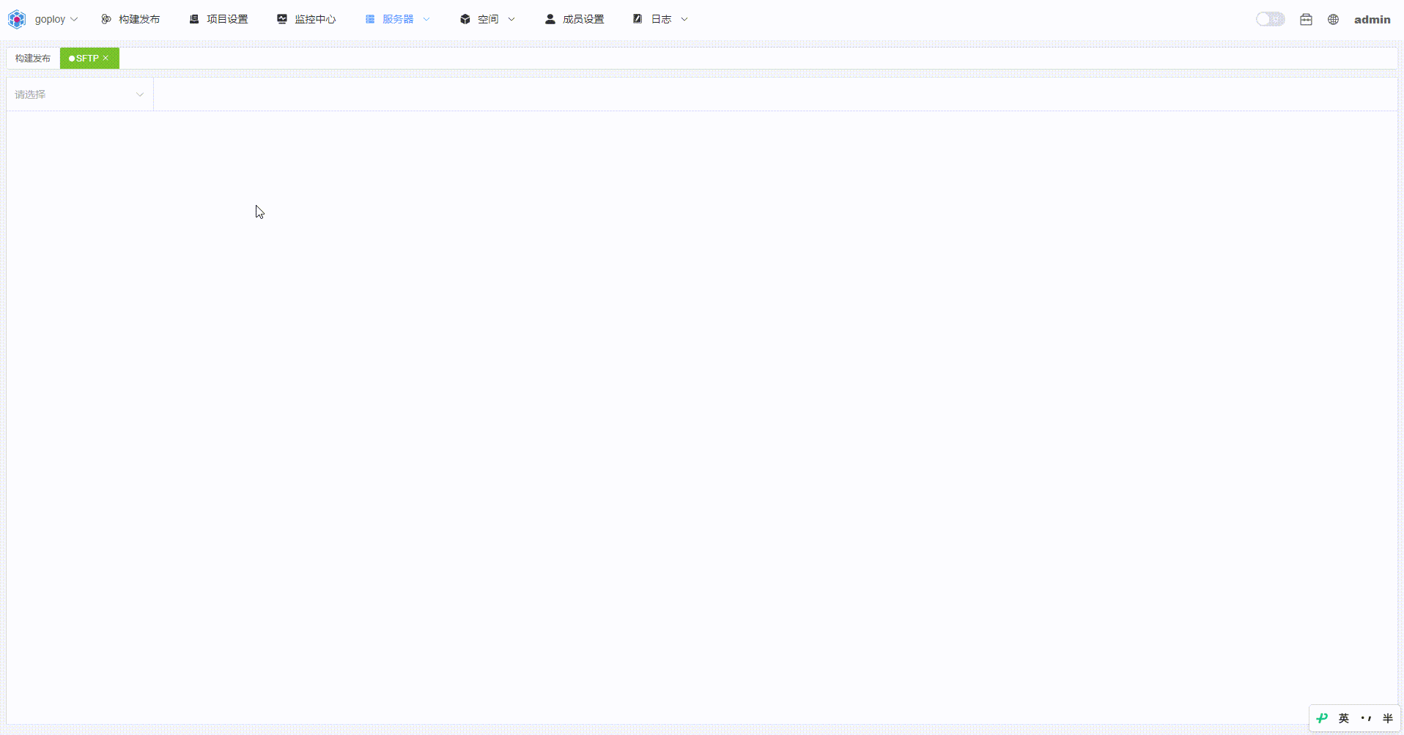This screenshot has width=1404, height=735.
Task: Open the toolbox briefcase icon
Action: pos(1306,20)
